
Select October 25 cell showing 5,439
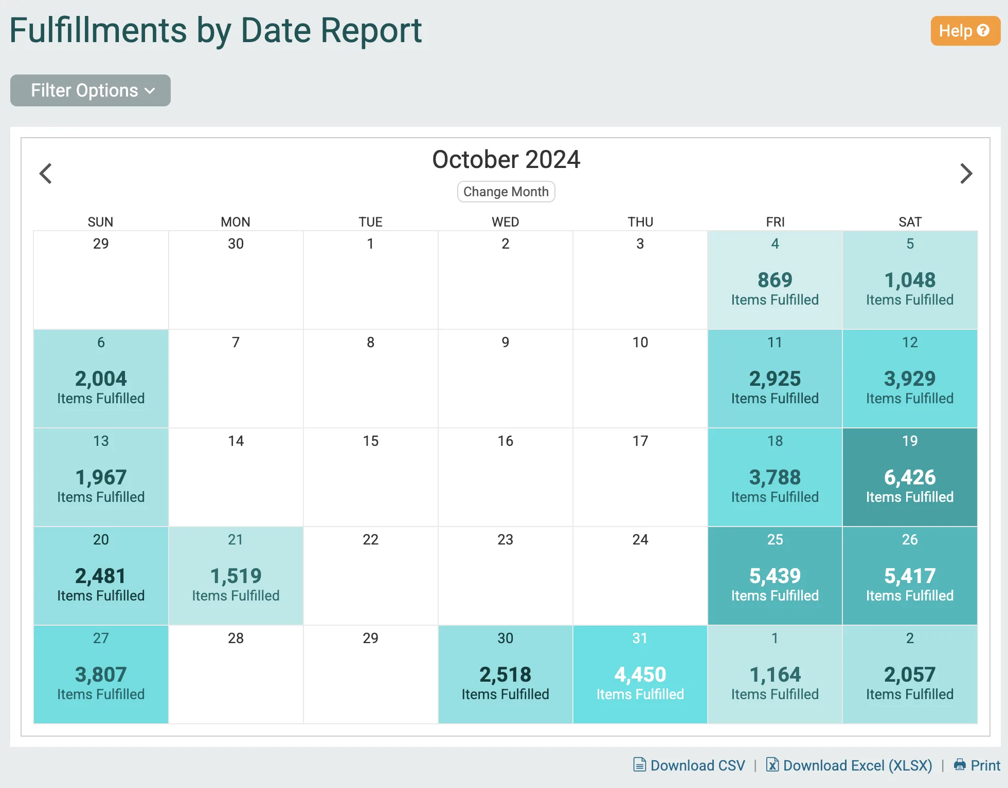pyautogui.click(x=775, y=576)
